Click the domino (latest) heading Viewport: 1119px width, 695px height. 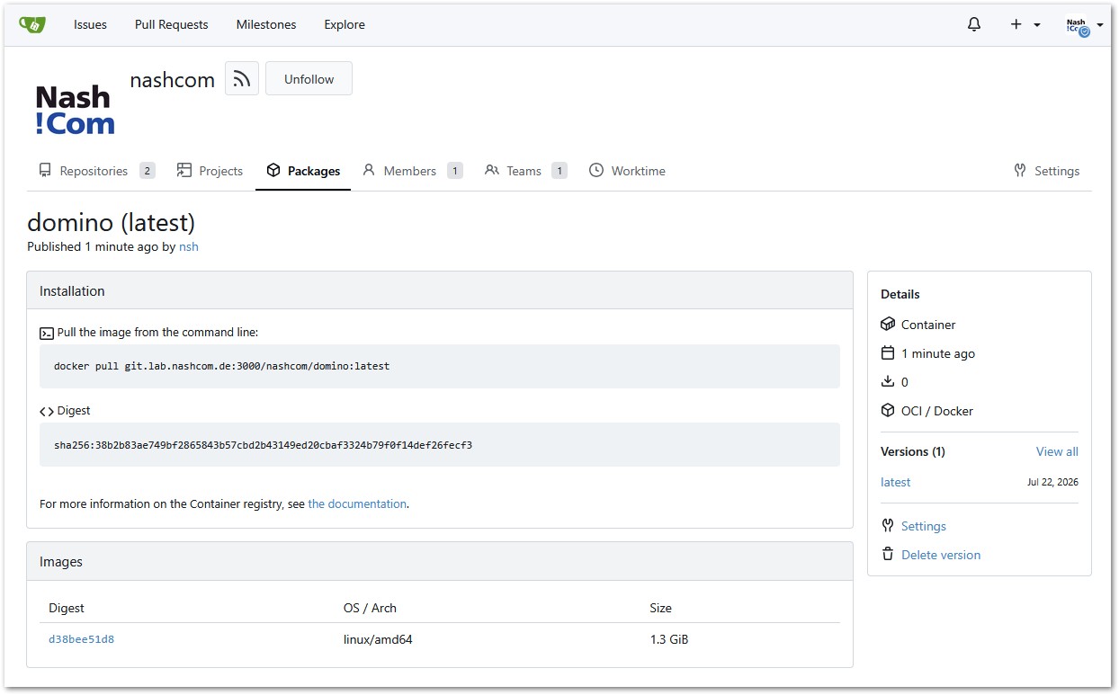click(112, 222)
